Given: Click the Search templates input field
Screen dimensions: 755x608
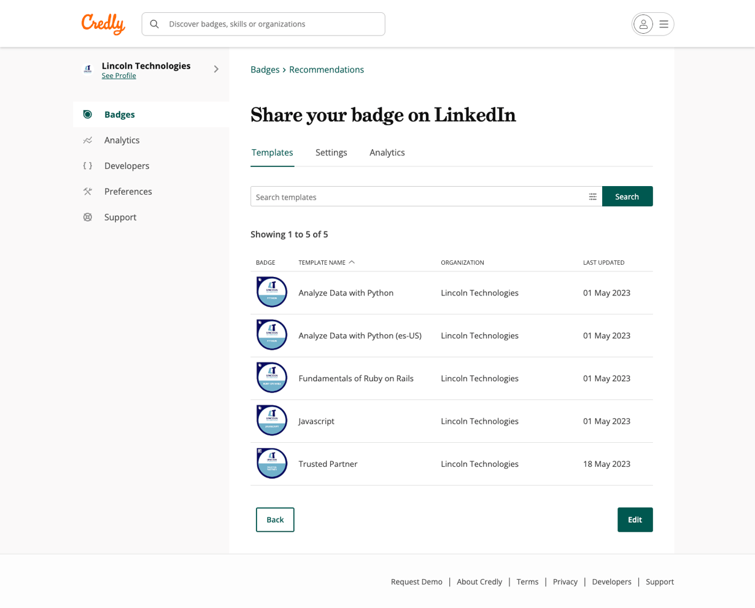Looking at the screenshot, I should (x=417, y=197).
